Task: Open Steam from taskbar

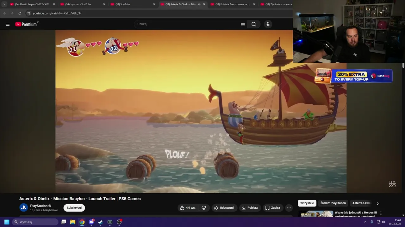Action: [100, 222]
